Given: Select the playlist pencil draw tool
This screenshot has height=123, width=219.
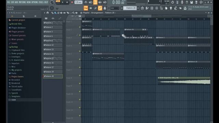Looking at the screenshot, I should (x=52, y=13).
